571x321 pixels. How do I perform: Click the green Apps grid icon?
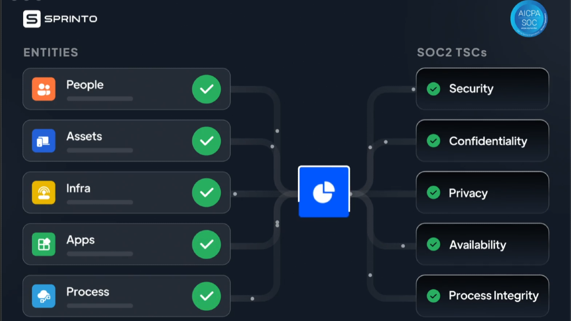pos(44,244)
